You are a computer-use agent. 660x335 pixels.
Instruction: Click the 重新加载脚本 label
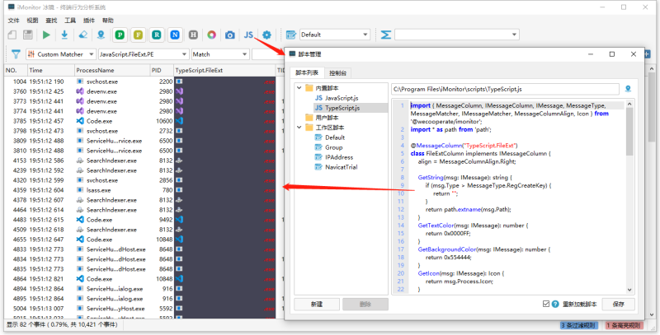pos(580,305)
